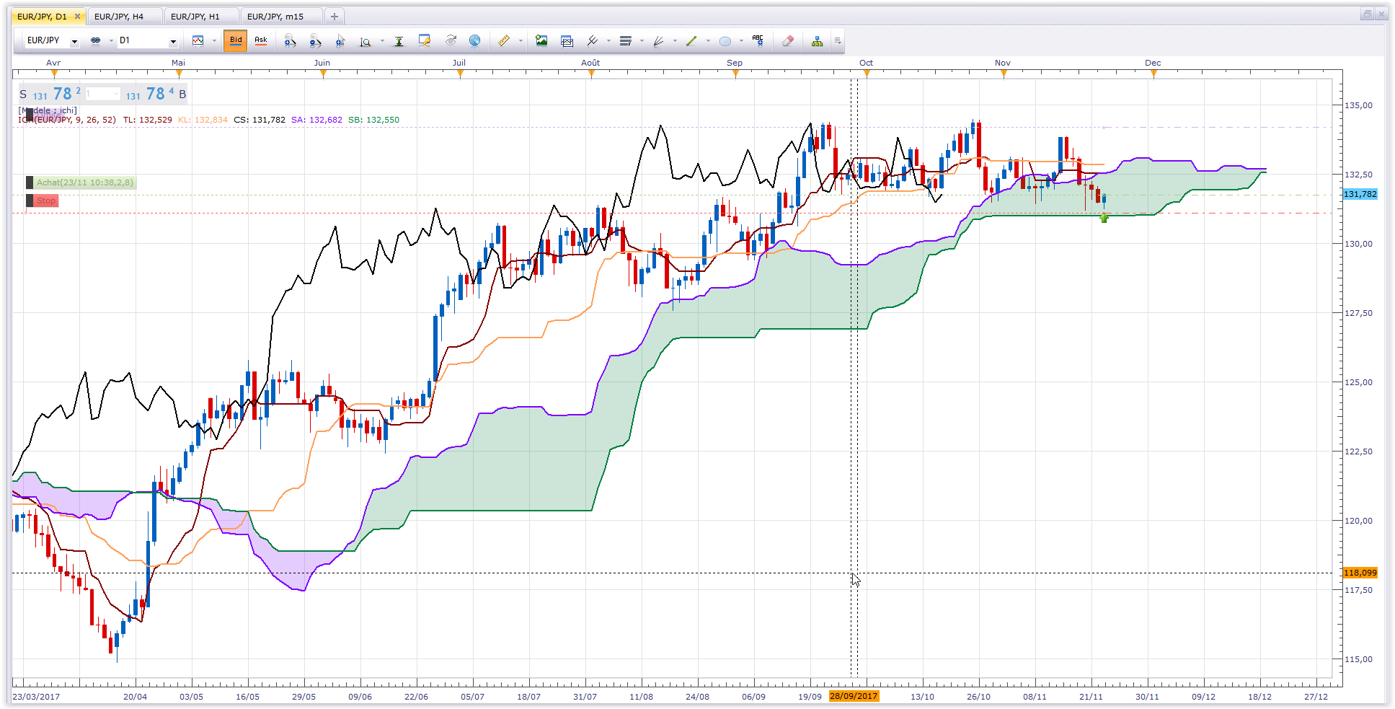Click the zoom-in magnifier icon

pos(290,41)
